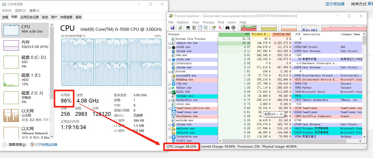
Task: Click the resource monitor icon in Task Manager
Action: pyautogui.click(x=32, y=145)
